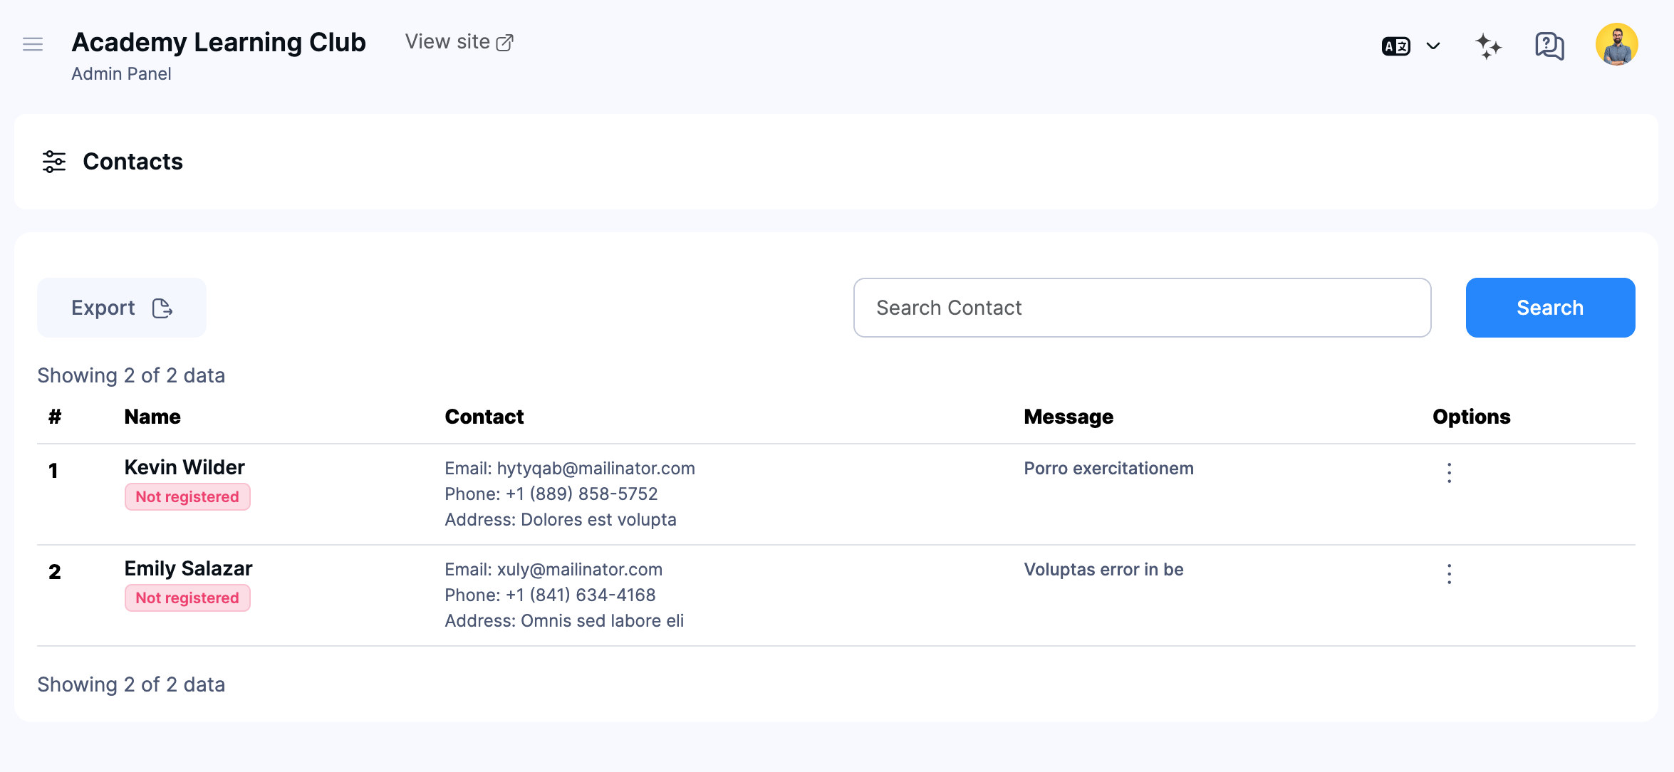This screenshot has width=1674, height=772.
Task: Click the Academy Learning Club title
Action: click(218, 43)
